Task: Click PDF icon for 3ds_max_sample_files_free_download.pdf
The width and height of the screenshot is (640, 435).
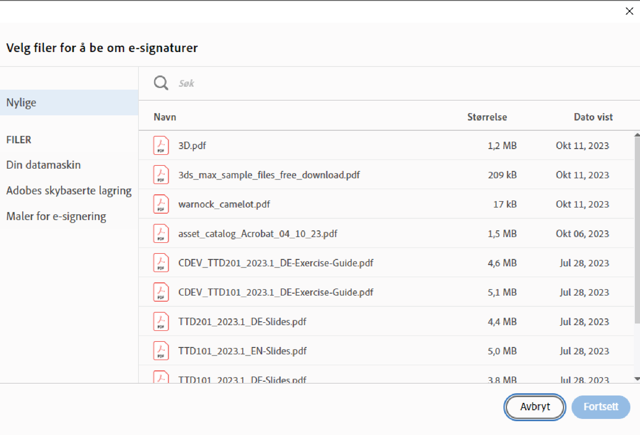Action: click(161, 175)
